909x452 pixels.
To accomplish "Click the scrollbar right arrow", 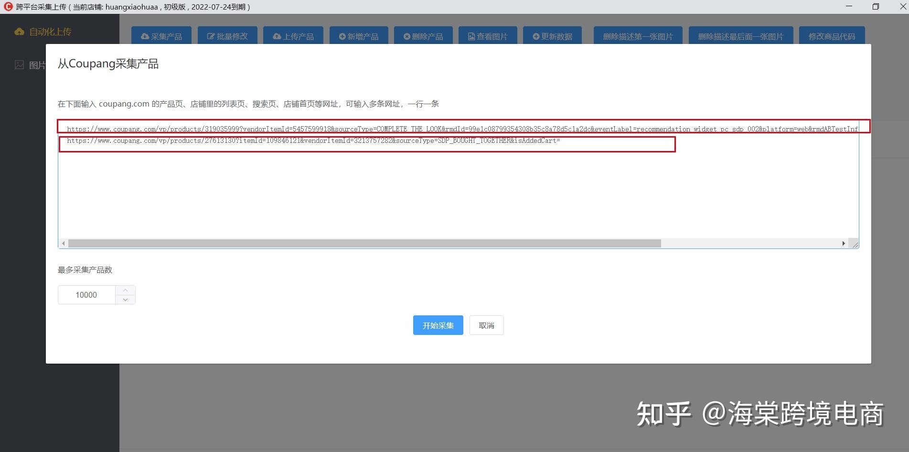I will 844,244.
